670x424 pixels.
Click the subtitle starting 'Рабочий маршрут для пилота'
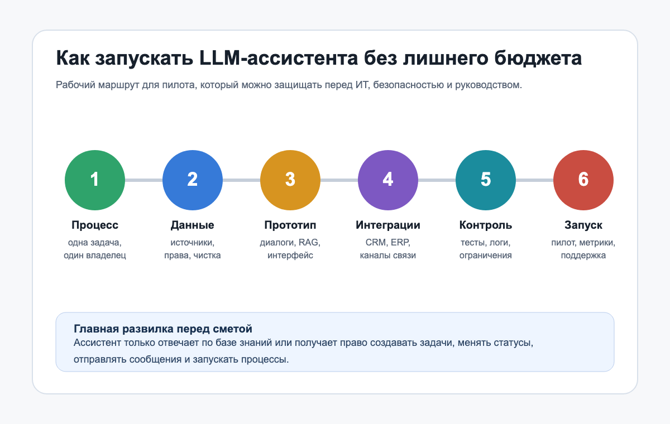(x=289, y=85)
